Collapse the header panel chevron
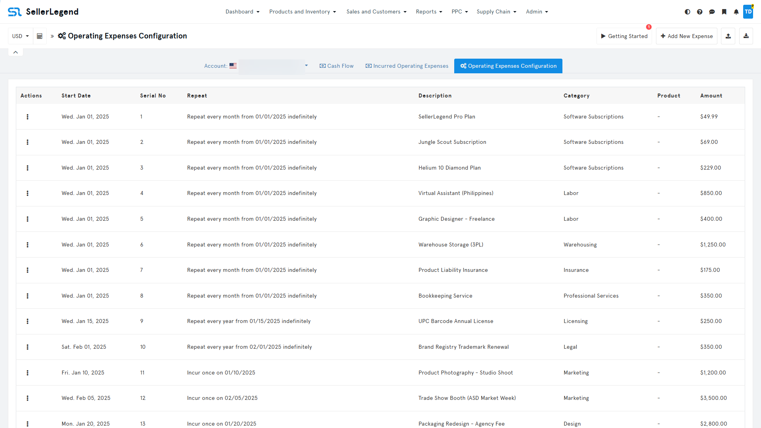 coord(15,52)
